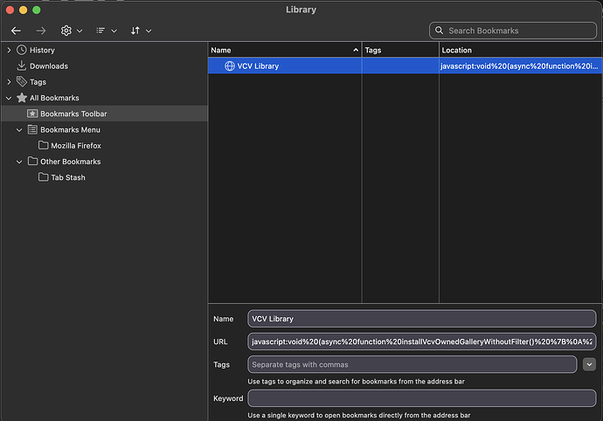Select the Bookmarks Toolbar folder

click(104, 114)
